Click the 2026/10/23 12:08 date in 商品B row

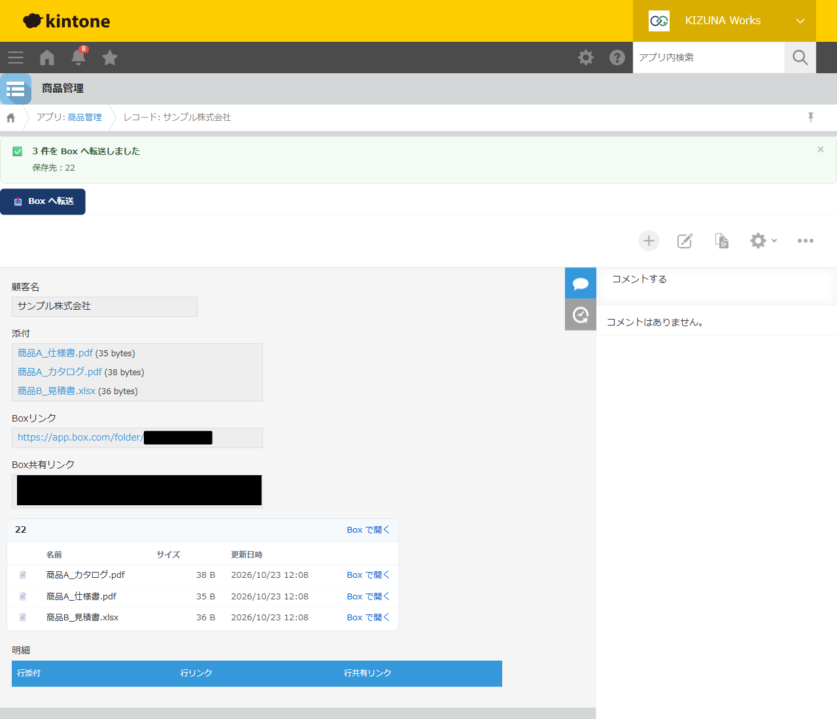269,618
